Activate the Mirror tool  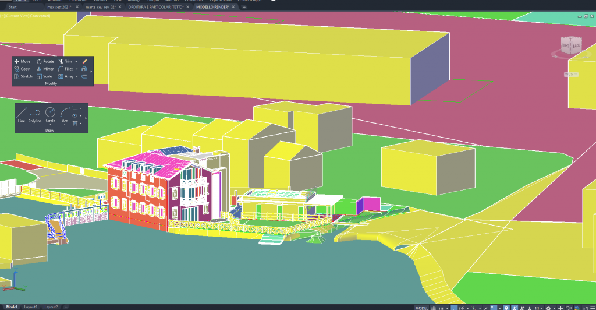coord(45,69)
